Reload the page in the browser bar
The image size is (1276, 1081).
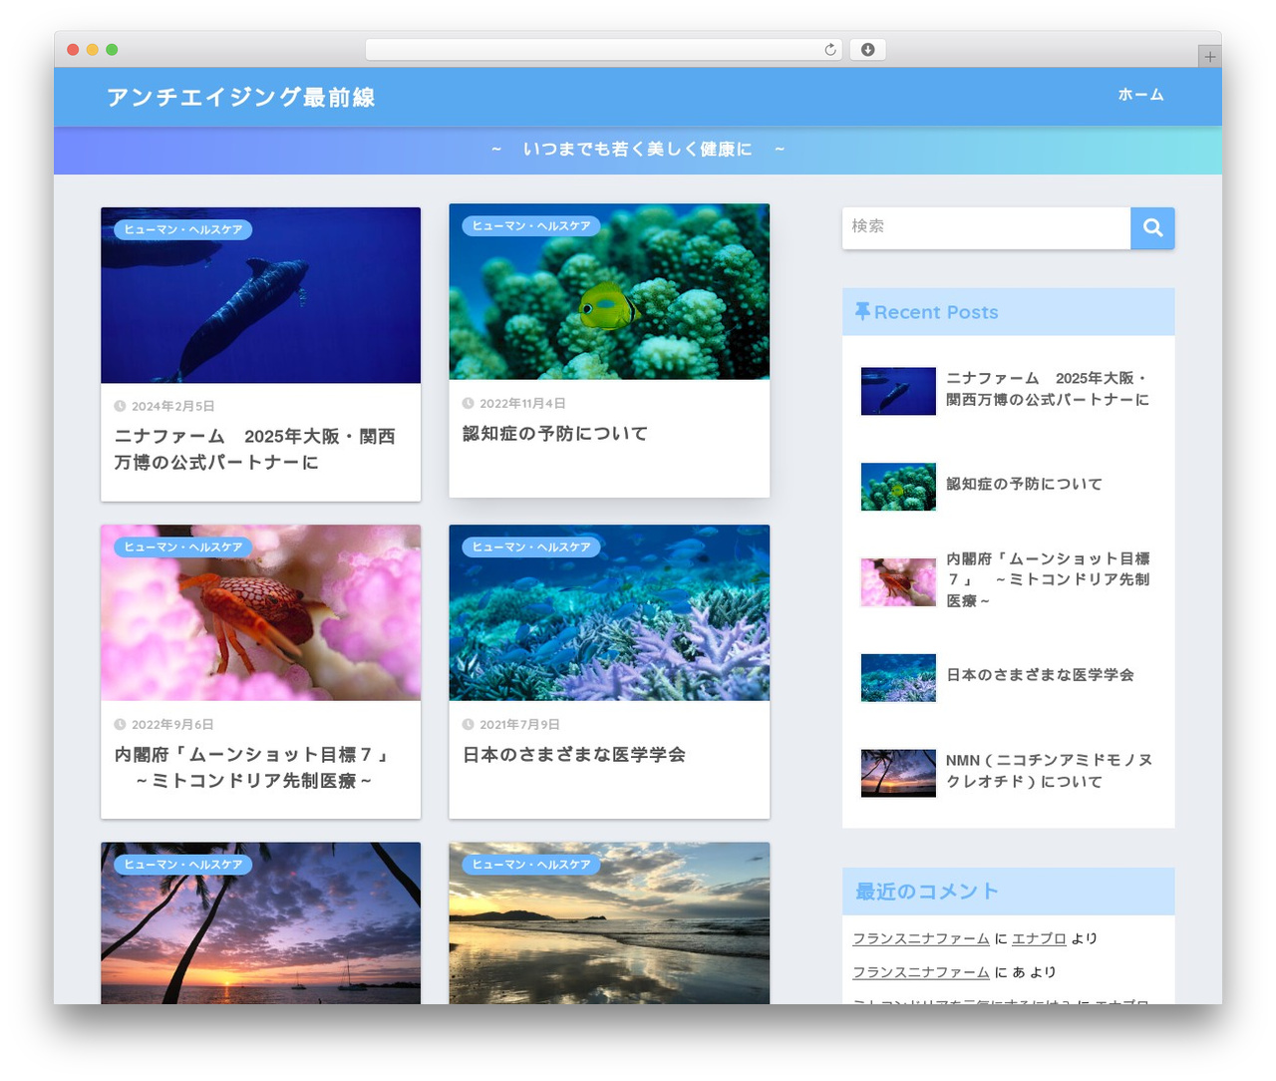point(830,50)
